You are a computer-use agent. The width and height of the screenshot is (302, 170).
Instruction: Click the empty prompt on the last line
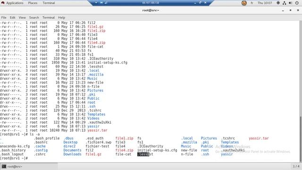(x=14, y=158)
